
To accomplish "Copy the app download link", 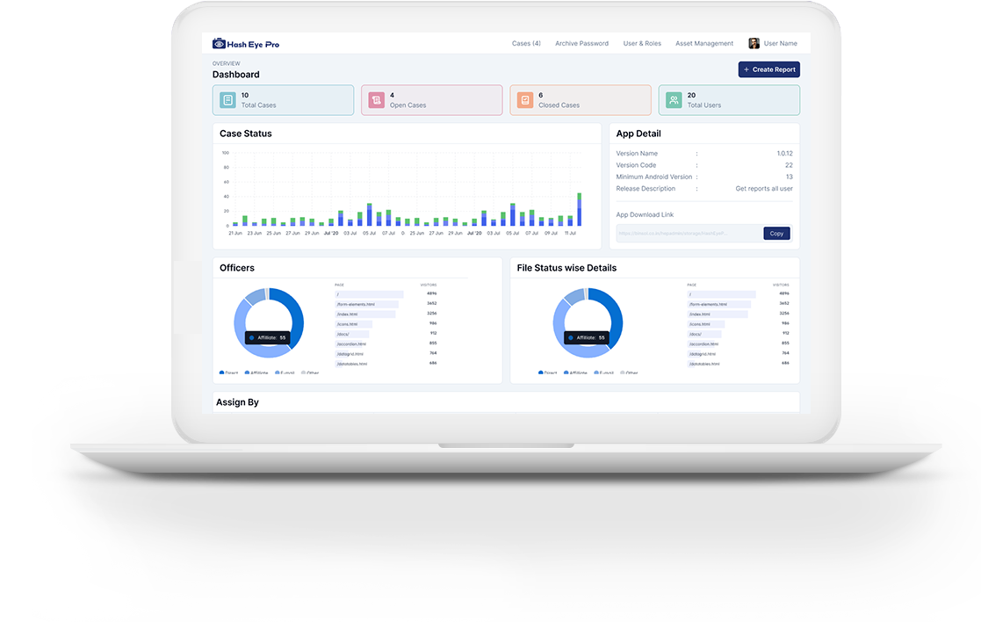I will (776, 234).
